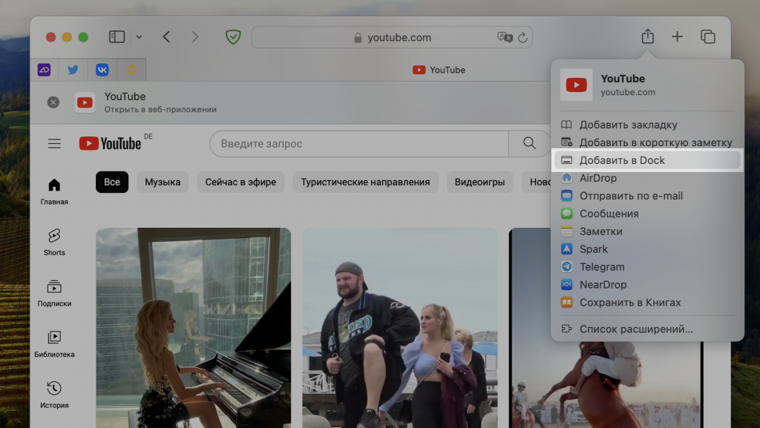Click the 'Введите запрос' search field
This screenshot has width=760, height=428.
point(358,143)
